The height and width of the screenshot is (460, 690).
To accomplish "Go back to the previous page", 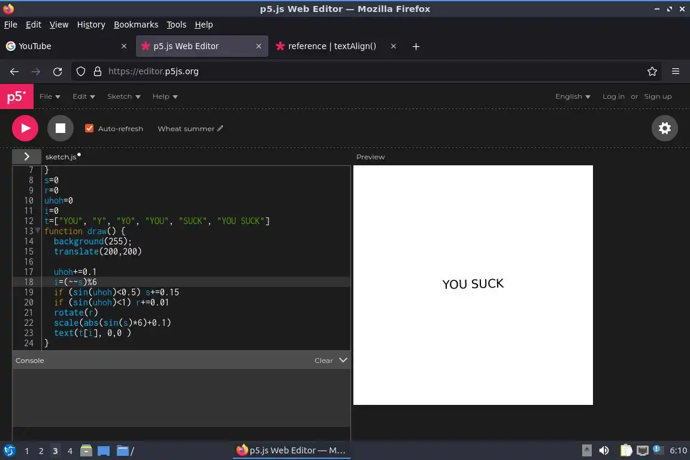I will pos(14,71).
